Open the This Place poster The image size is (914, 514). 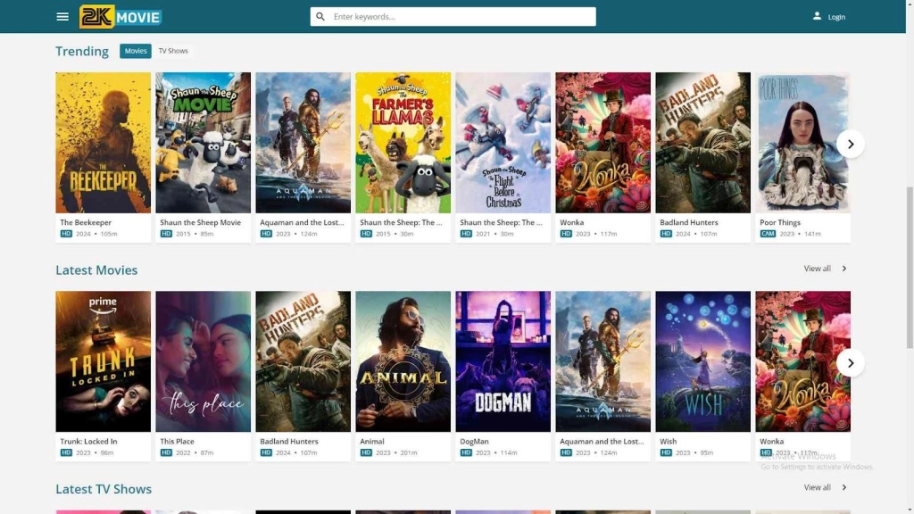(203, 361)
